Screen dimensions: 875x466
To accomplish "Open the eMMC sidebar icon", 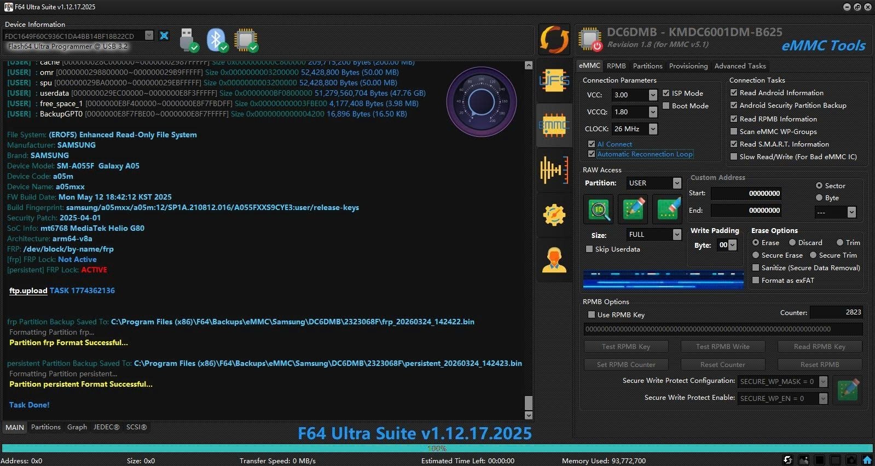I will (x=554, y=125).
